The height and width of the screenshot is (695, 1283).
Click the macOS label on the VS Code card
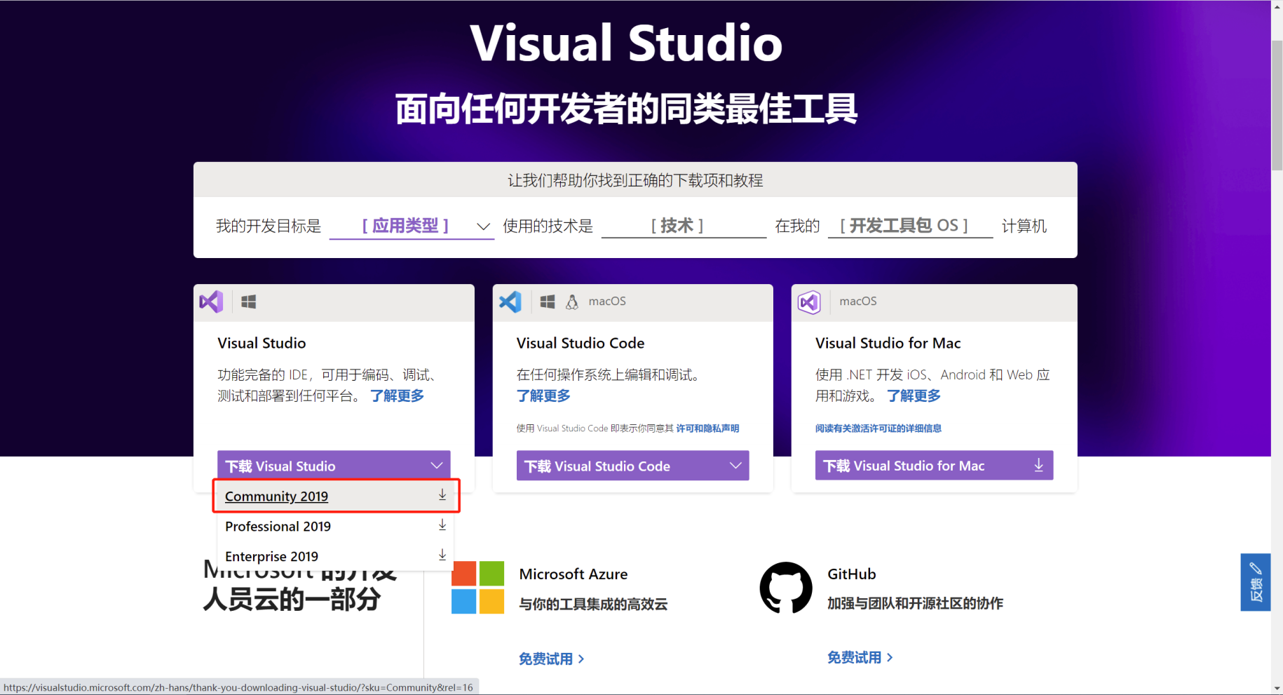[607, 301]
